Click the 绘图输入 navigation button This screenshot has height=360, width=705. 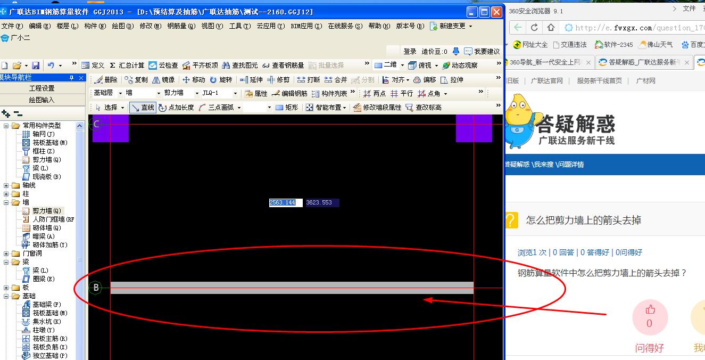coord(42,100)
